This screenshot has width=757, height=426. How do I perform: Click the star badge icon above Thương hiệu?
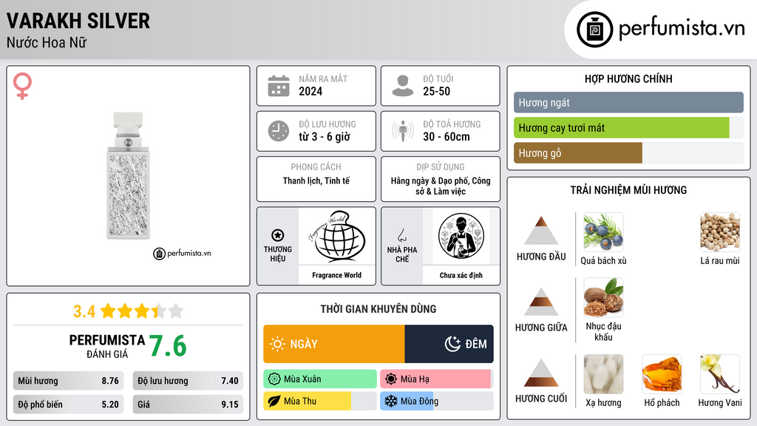[x=278, y=235]
